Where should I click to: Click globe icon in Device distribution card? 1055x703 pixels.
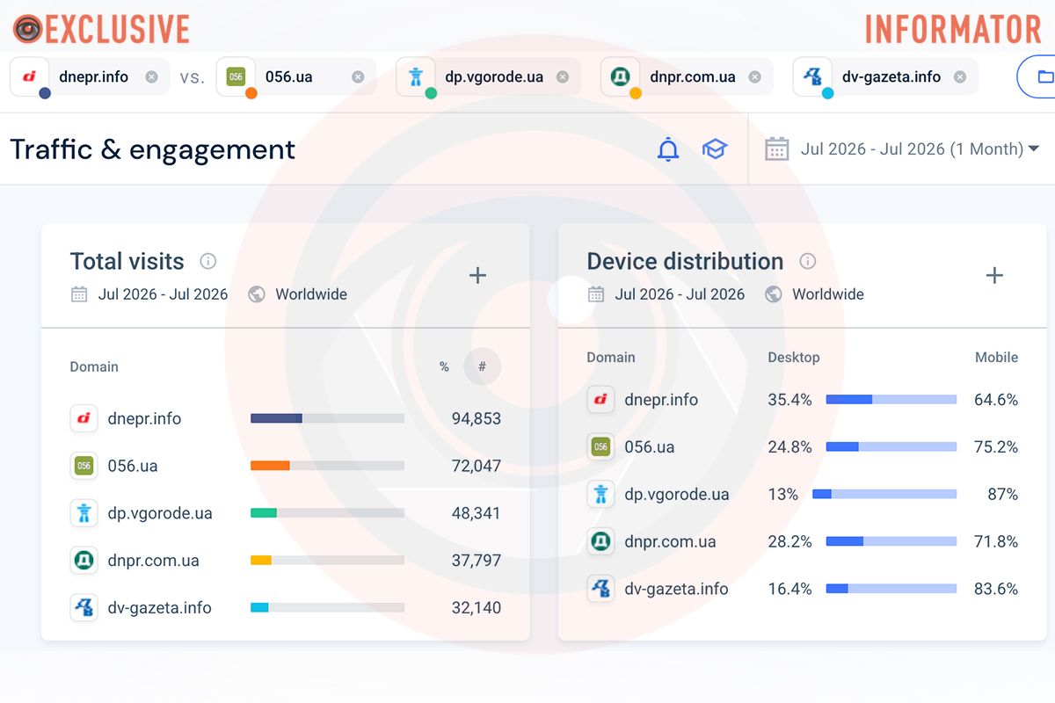[x=774, y=294]
